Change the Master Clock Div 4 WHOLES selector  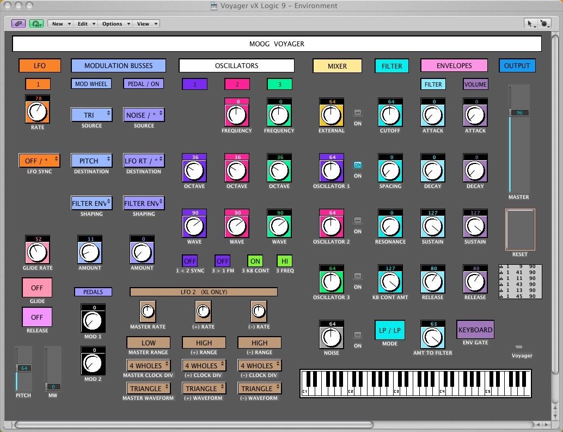click(x=148, y=366)
